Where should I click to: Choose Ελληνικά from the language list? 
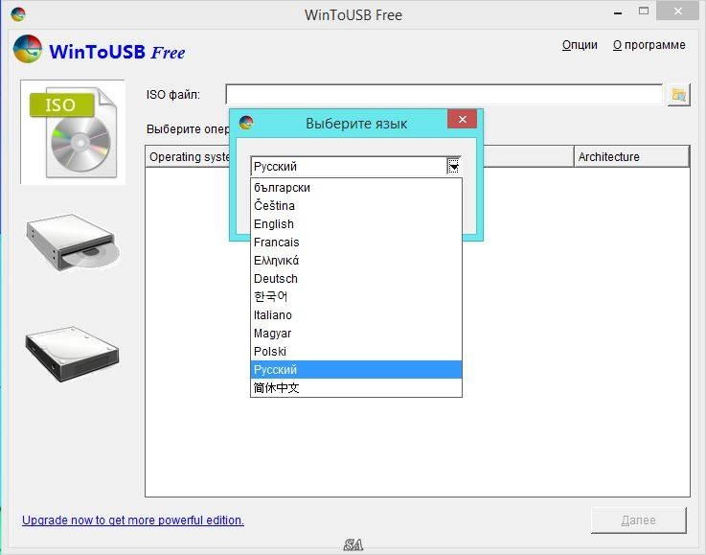point(356,261)
